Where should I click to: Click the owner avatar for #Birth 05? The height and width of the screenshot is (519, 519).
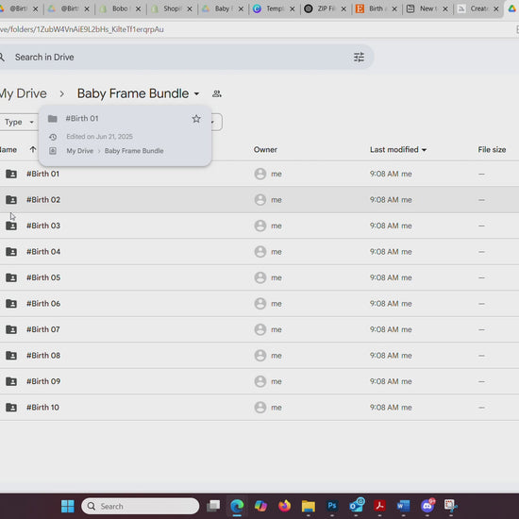(260, 277)
